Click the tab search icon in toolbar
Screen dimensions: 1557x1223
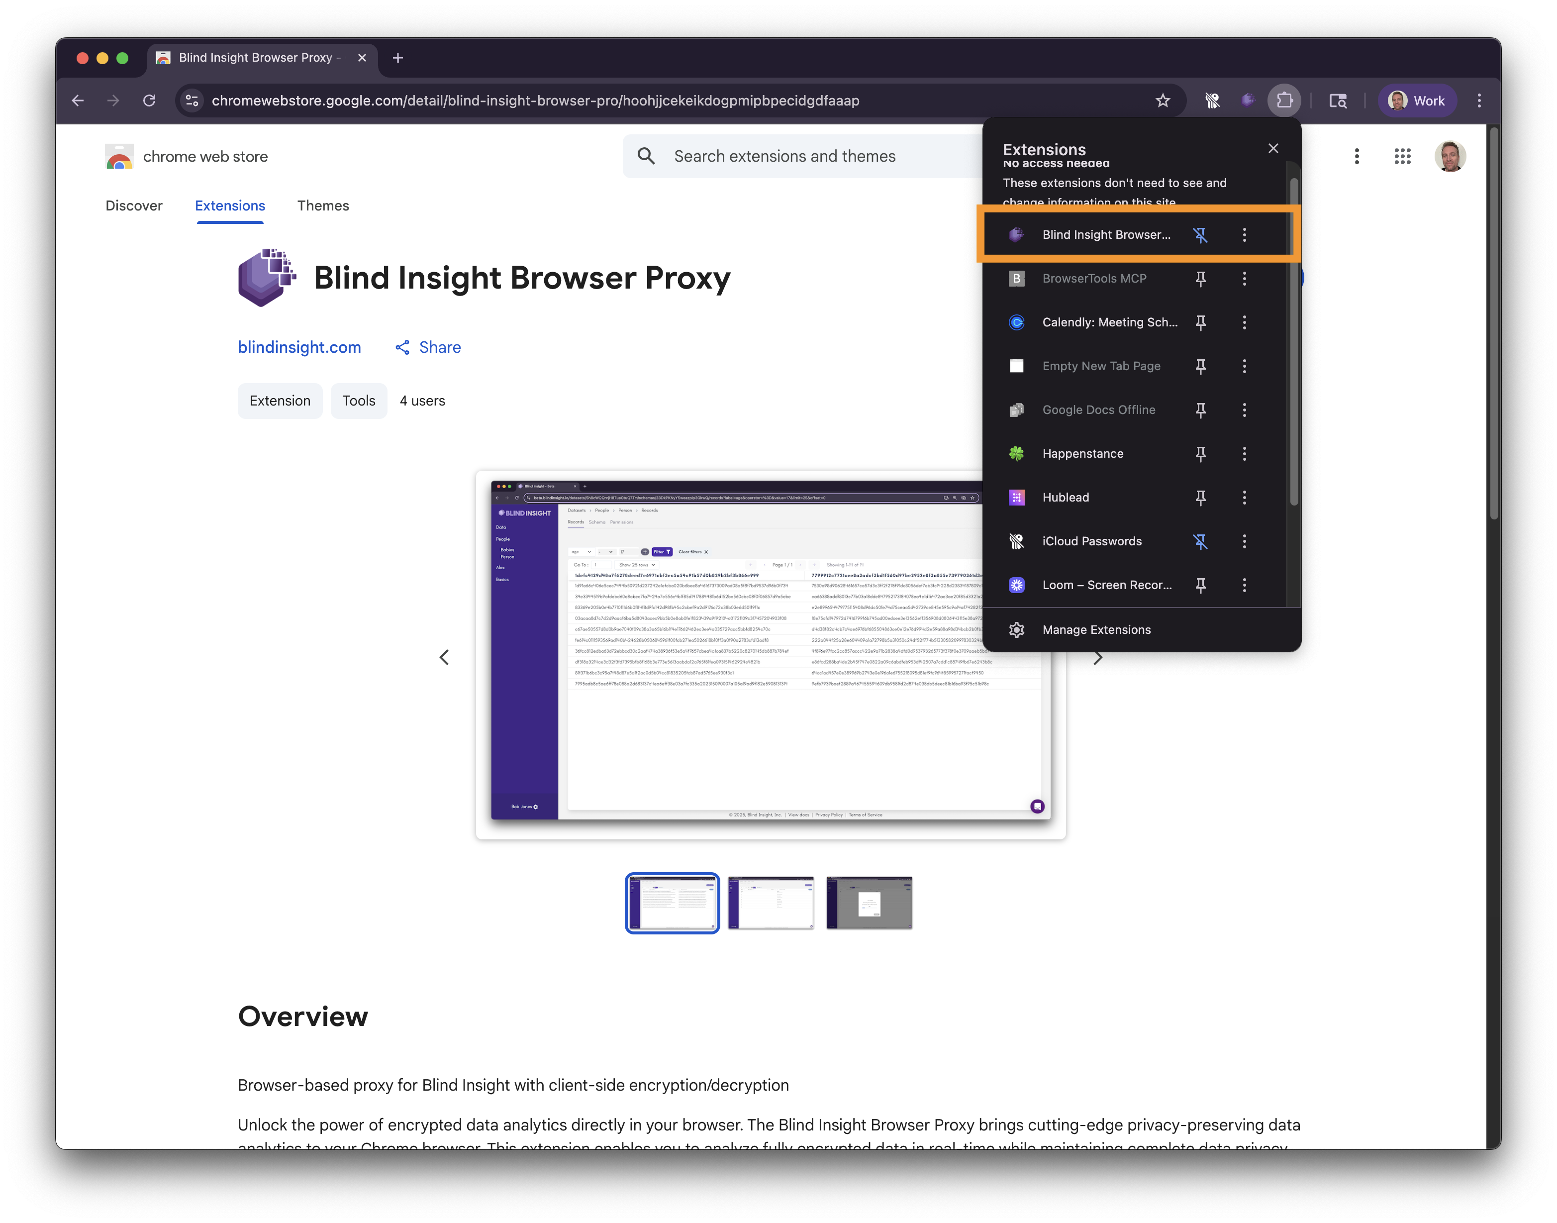click(1337, 101)
